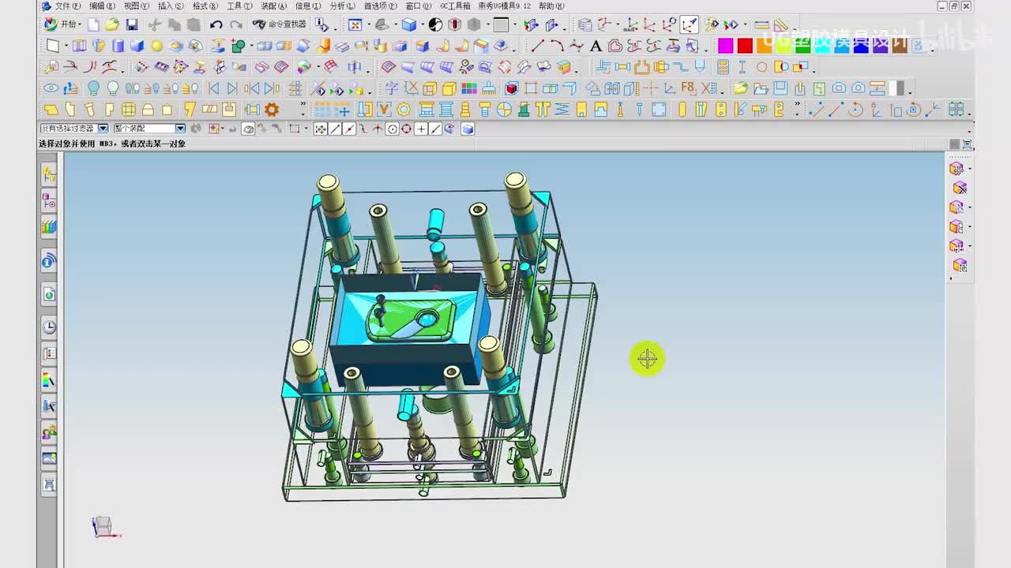This screenshot has width=1011, height=568.
Task: Toggle the quadrant point snap option
Action: pos(406,129)
